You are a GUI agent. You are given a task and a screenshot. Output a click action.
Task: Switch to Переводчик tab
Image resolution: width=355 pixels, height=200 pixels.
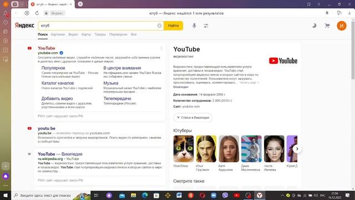[x=118, y=34]
